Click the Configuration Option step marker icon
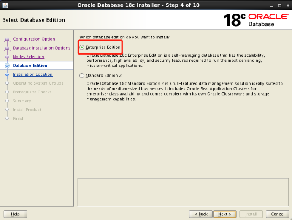The image size is (292, 220). point(7,39)
